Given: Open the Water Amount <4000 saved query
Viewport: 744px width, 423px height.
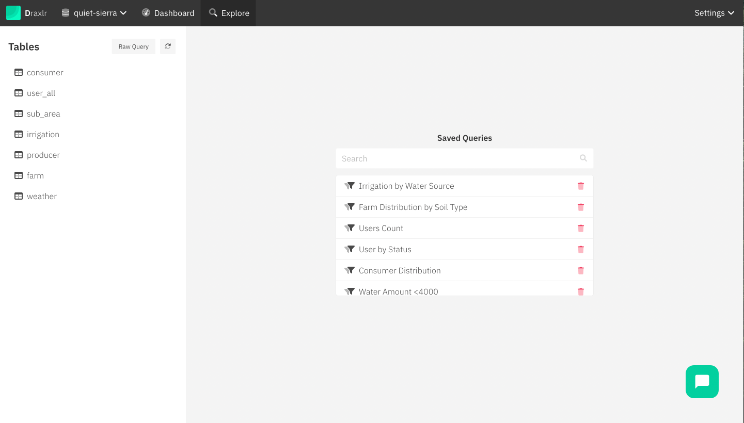Looking at the screenshot, I should [x=398, y=291].
